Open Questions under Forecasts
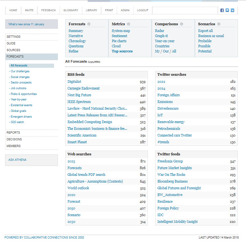The height and width of the screenshot is (243, 246). (x=76, y=46)
